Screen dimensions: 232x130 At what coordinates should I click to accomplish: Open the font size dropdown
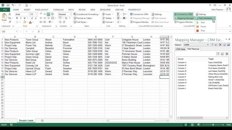(36, 14)
